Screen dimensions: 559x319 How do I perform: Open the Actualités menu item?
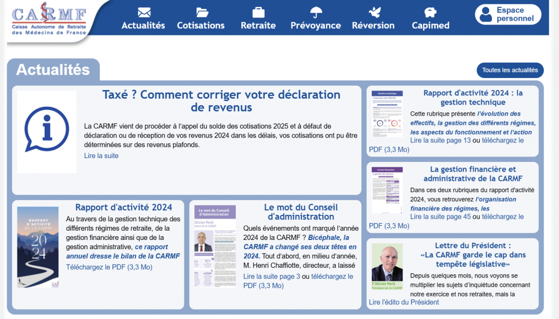[144, 25]
